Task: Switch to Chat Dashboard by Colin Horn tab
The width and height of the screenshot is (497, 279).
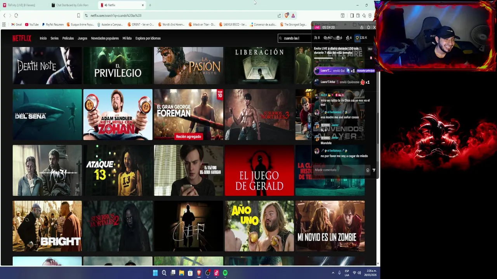Action: point(72,5)
